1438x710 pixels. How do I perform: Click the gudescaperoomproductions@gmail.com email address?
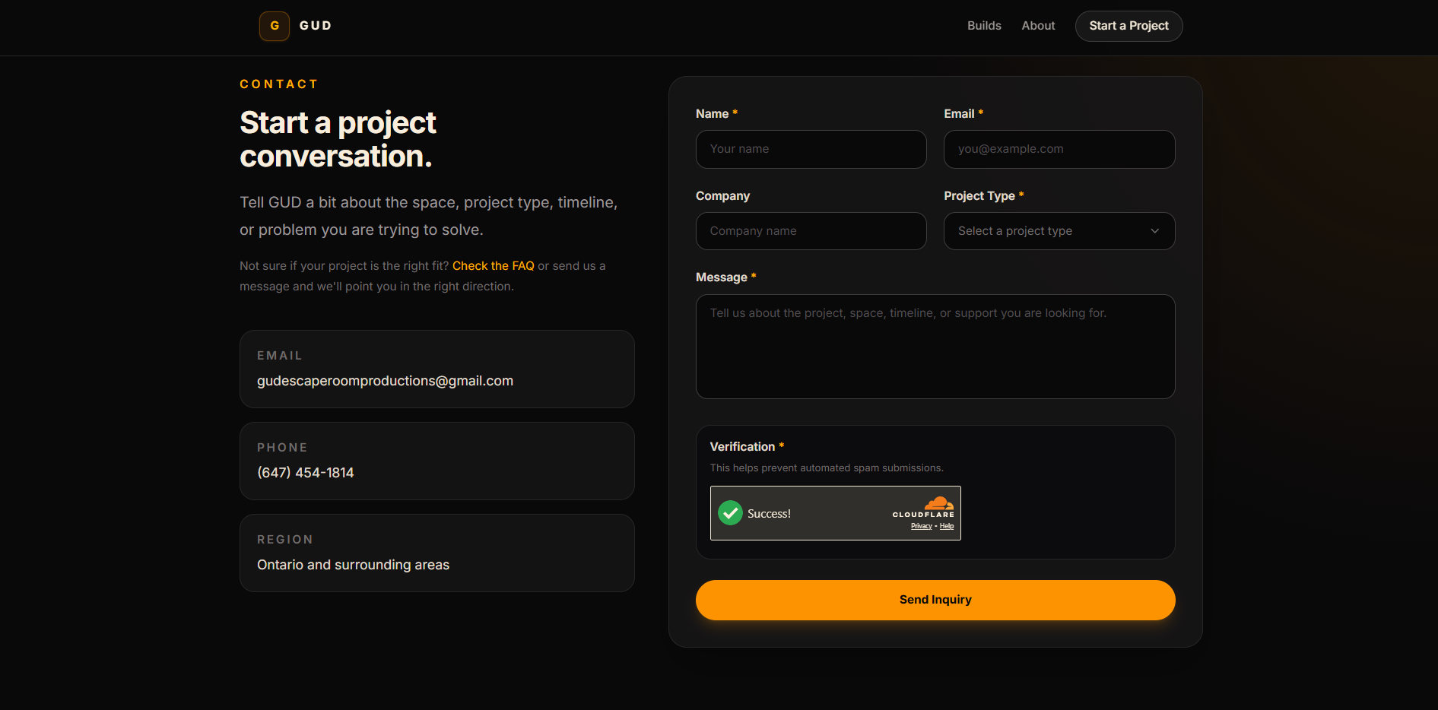click(385, 381)
